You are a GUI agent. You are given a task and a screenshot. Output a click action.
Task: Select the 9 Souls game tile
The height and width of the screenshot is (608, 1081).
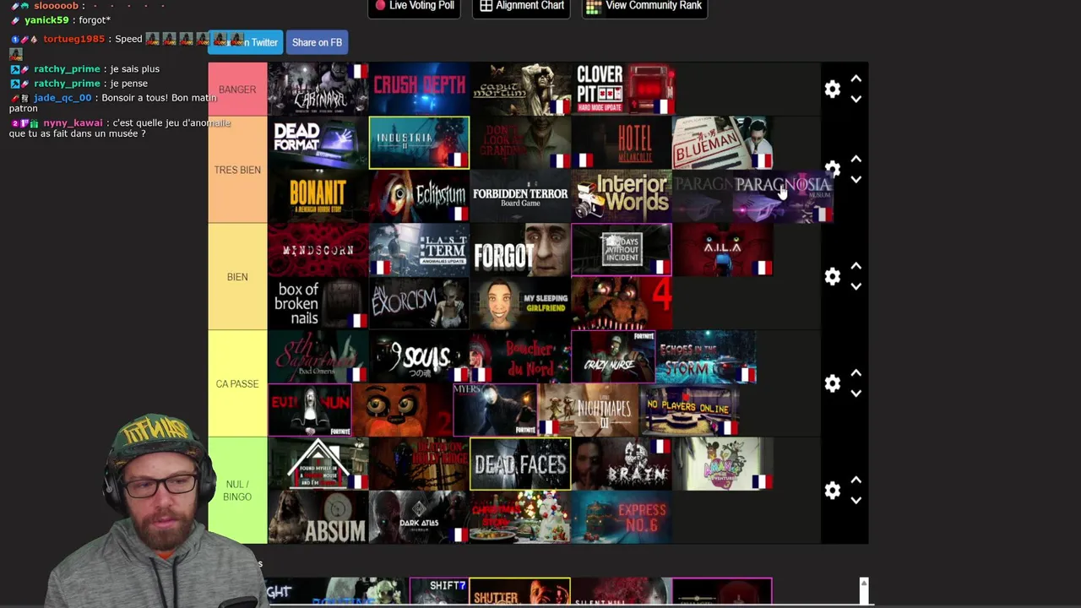pos(419,357)
